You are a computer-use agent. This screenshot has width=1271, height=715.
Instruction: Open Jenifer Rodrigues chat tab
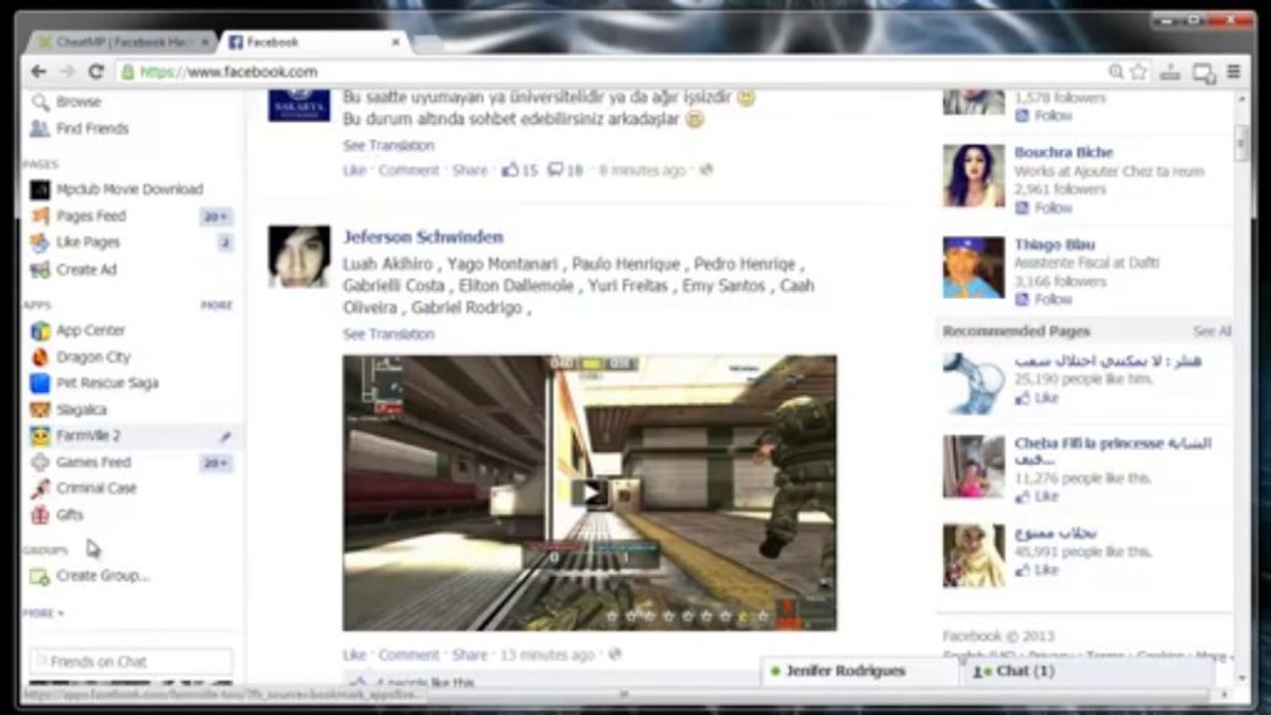861,671
